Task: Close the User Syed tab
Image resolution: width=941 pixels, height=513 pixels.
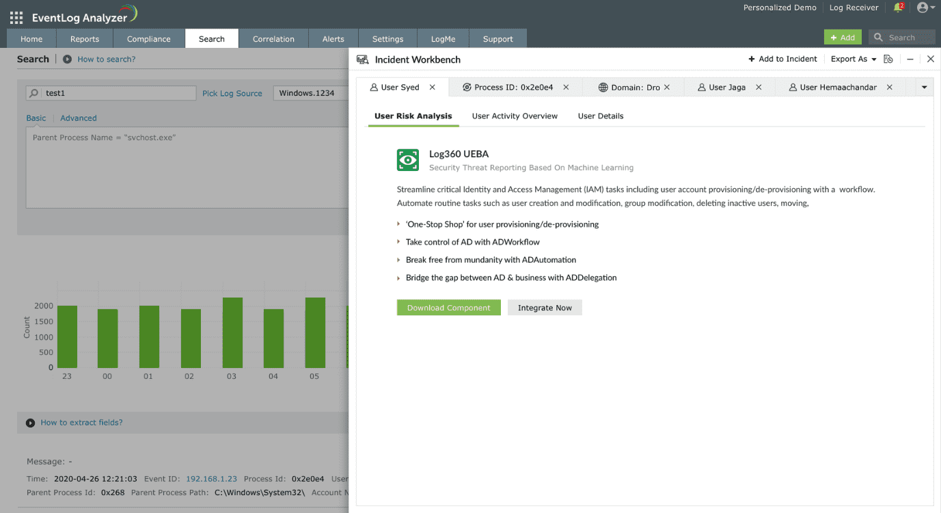Action: coord(432,88)
